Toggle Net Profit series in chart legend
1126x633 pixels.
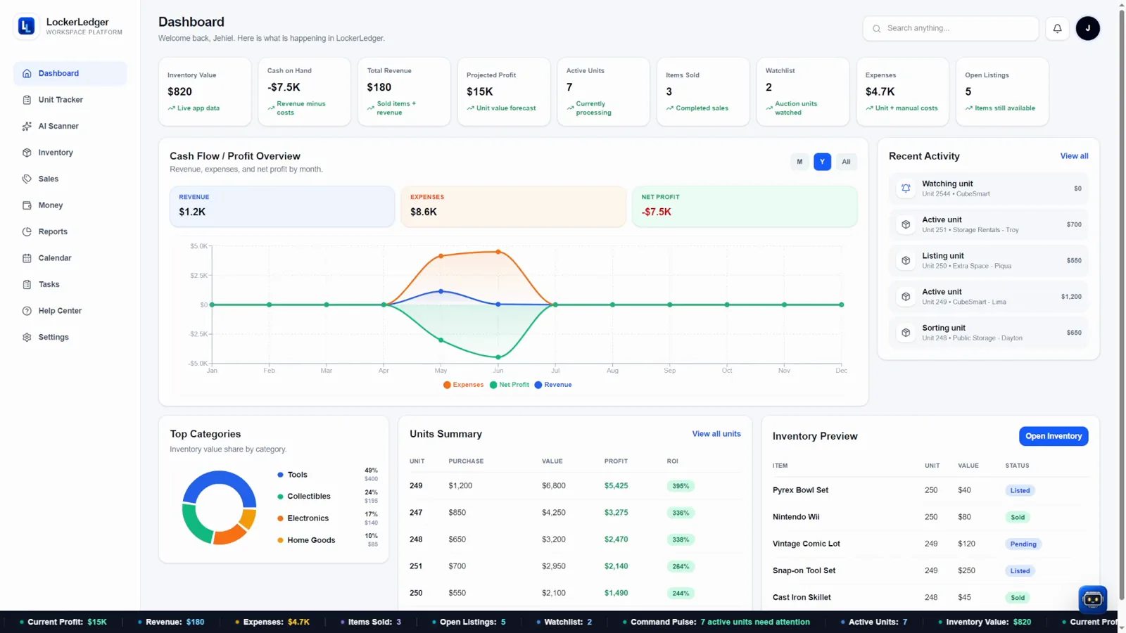pos(510,385)
